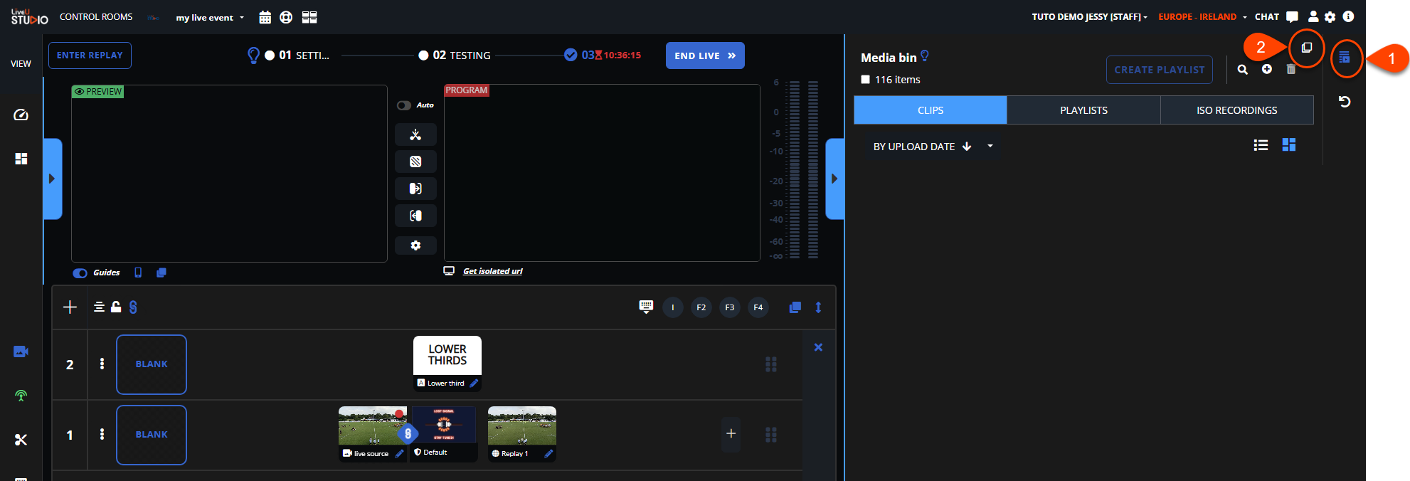The image size is (1410, 481).
Task: Switch media bin to list view
Action: [1261, 145]
